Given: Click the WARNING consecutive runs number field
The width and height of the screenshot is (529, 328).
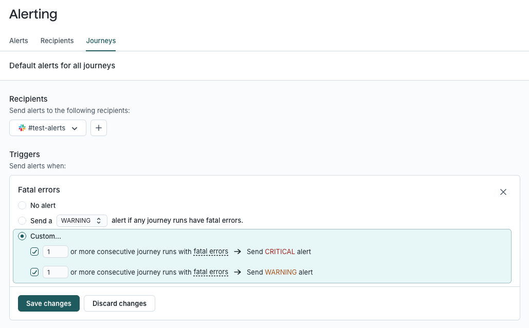Looking at the screenshot, I should coord(56,272).
